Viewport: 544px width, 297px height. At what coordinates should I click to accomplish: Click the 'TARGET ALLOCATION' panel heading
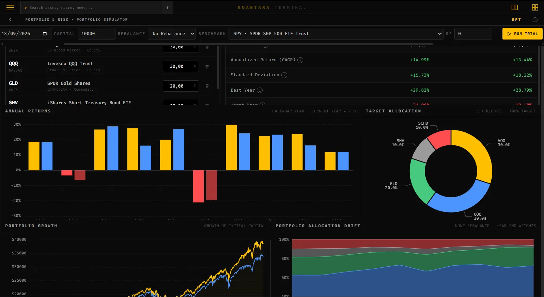pyautogui.click(x=393, y=111)
